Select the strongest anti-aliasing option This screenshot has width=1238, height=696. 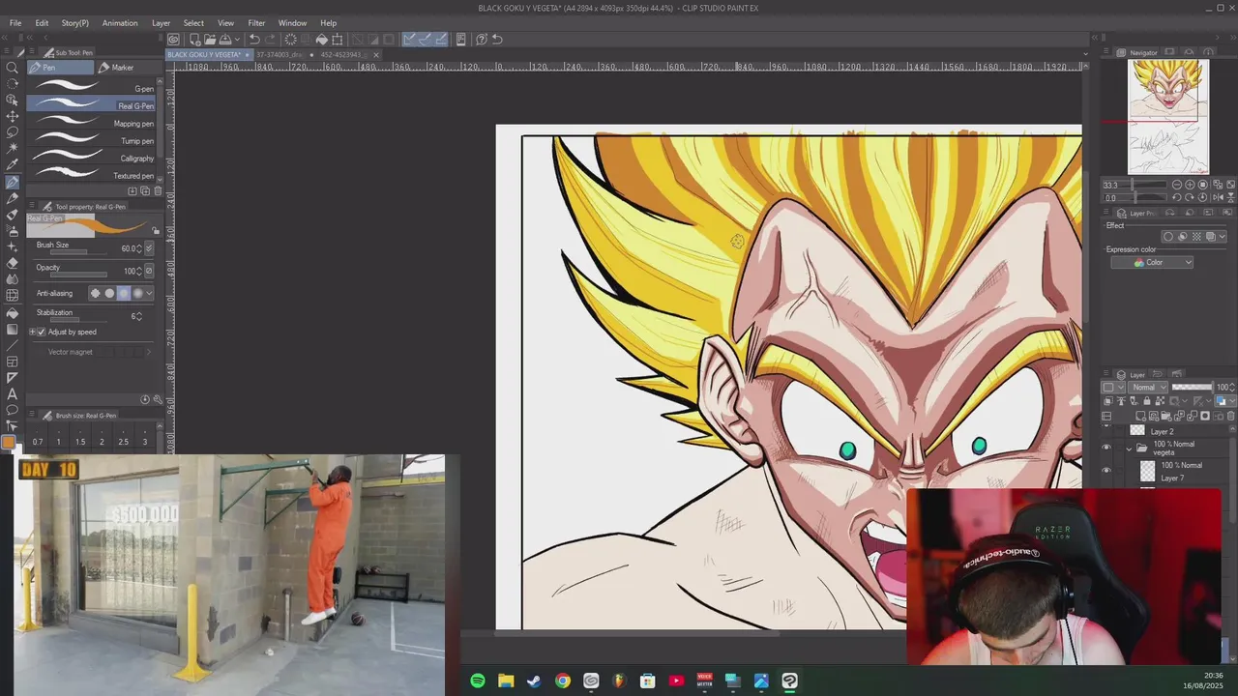pyautogui.click(x=137, y=293)
